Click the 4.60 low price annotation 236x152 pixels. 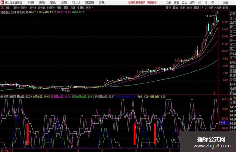pyautogui.click(x=67, y=91)
